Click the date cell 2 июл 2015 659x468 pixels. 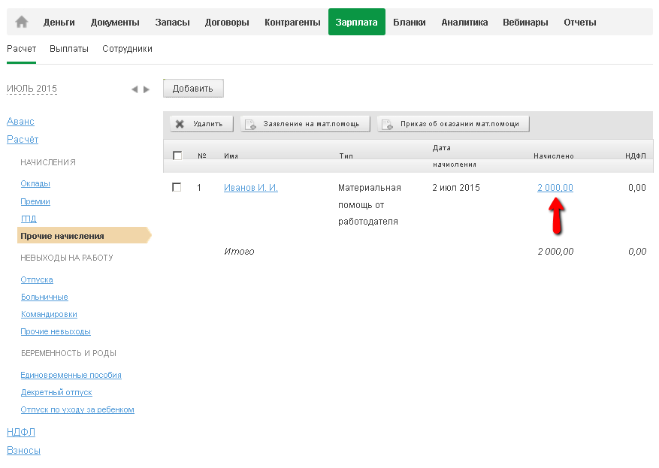coord(456,188)
